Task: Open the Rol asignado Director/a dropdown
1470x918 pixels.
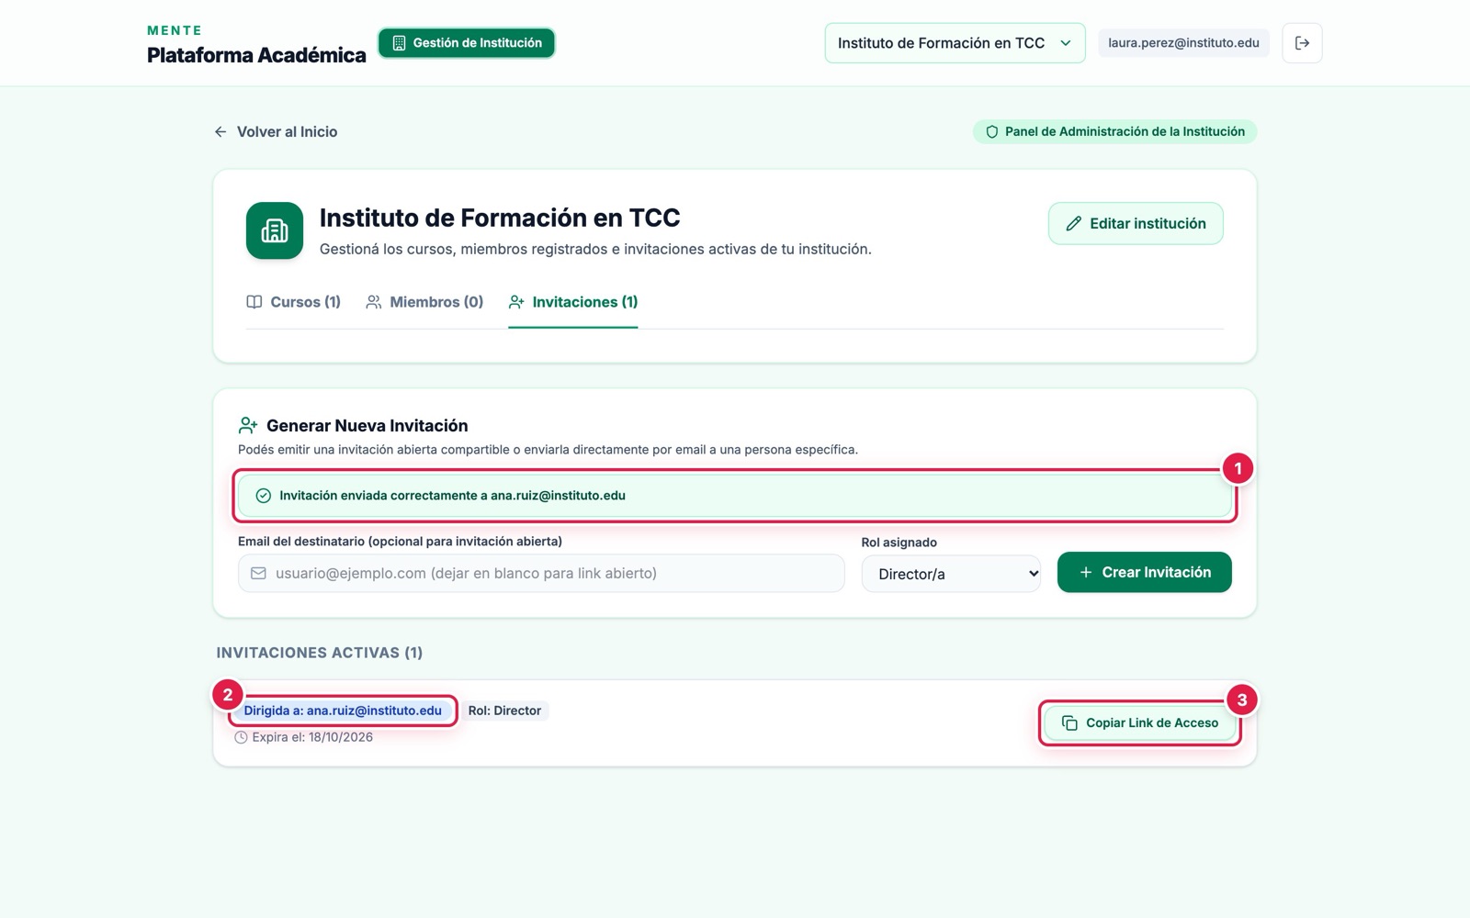Action: pyautogui.click(x=951, y=574)
